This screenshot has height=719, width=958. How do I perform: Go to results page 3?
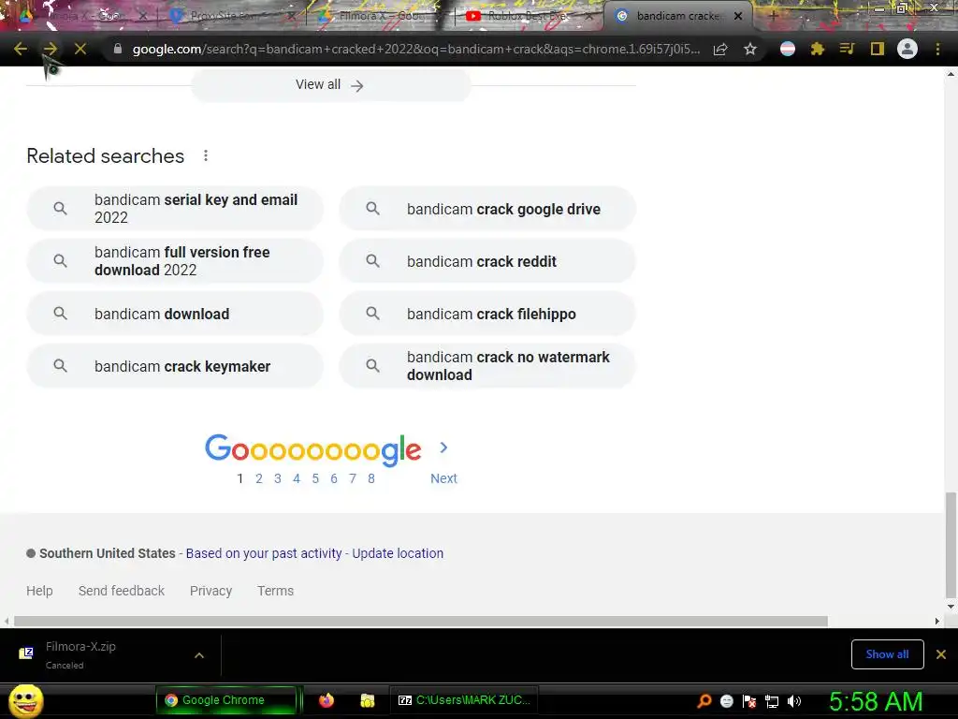pyautogui.click(x=277, y=478)
